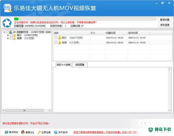
Task: Select the 找到的文件 (1759个文件) root item
Action: click(x=32, y=32)
